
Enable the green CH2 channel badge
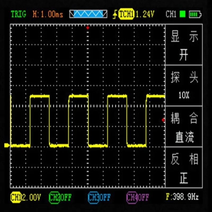click(x=54, y=197)
